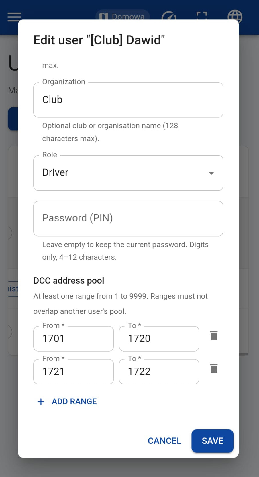This screenshot has height=477, width=259.
Task: Focus the Password (PIN) field
Action: pos(128,218)
